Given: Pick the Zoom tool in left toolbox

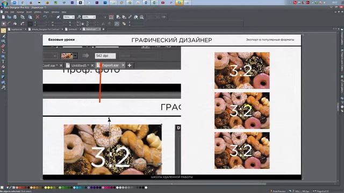Looking at the screenshot, I should [3, 87].
